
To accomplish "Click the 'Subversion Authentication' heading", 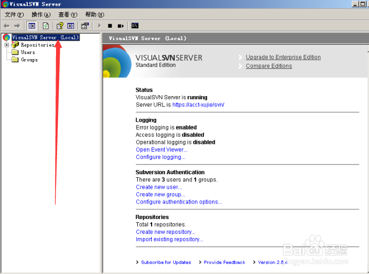I will tap(170, 172).
